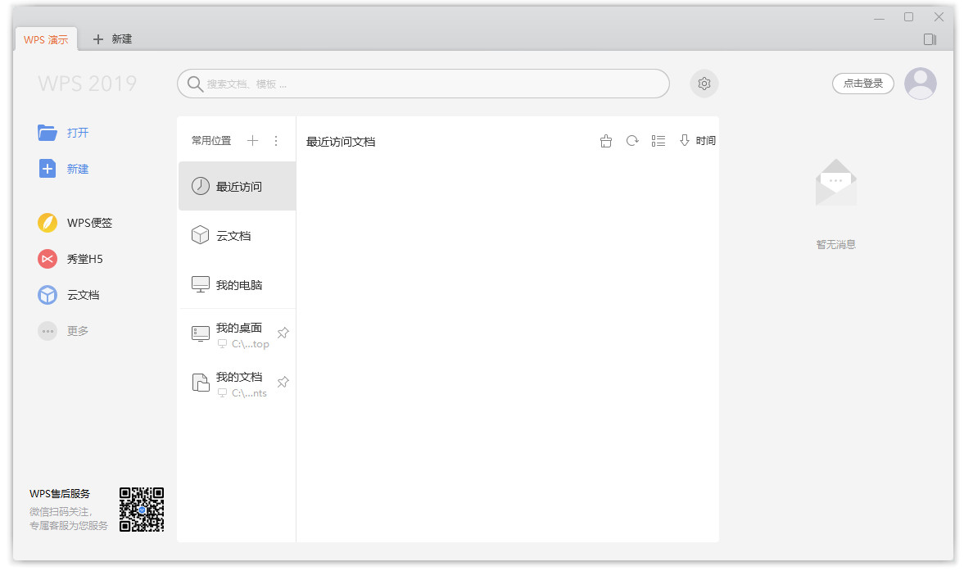This screenshot has width=973, height=571.
Task: Open a new tab with 新建
Action: [113, 39]
